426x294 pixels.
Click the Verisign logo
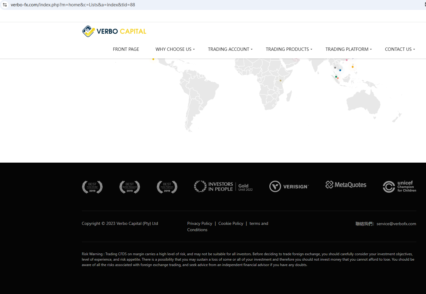[x=289, y=186]
